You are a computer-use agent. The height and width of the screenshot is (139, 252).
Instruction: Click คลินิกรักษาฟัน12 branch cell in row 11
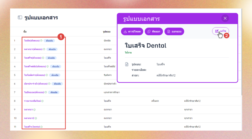[x=192, y=127]
